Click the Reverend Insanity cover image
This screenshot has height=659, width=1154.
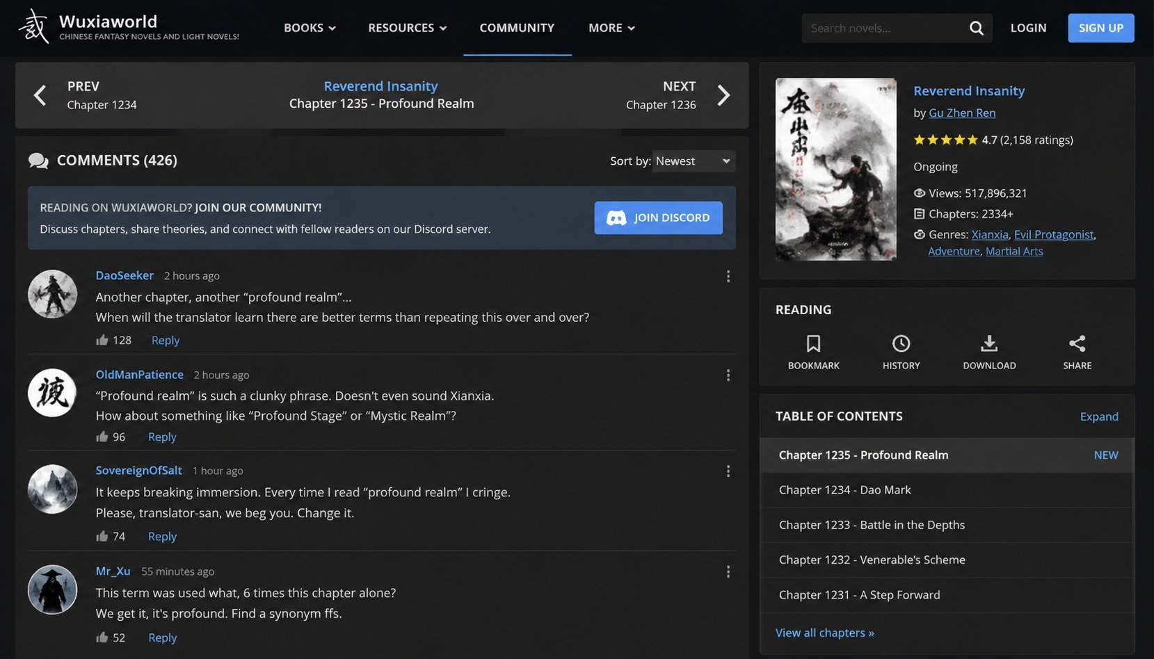[835, 169]
